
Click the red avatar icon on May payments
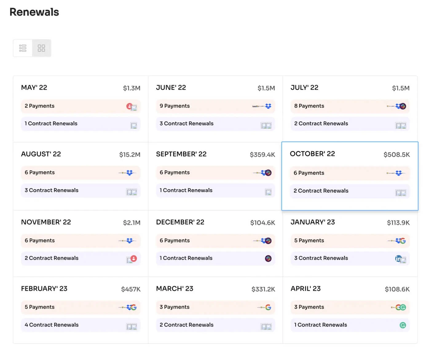tap(129, 105)
